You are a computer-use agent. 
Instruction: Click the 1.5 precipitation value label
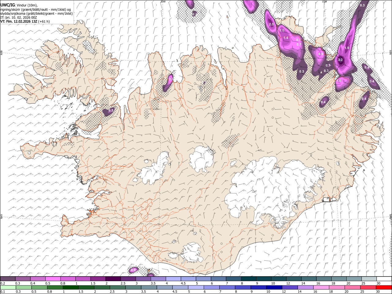pos(282,31)
